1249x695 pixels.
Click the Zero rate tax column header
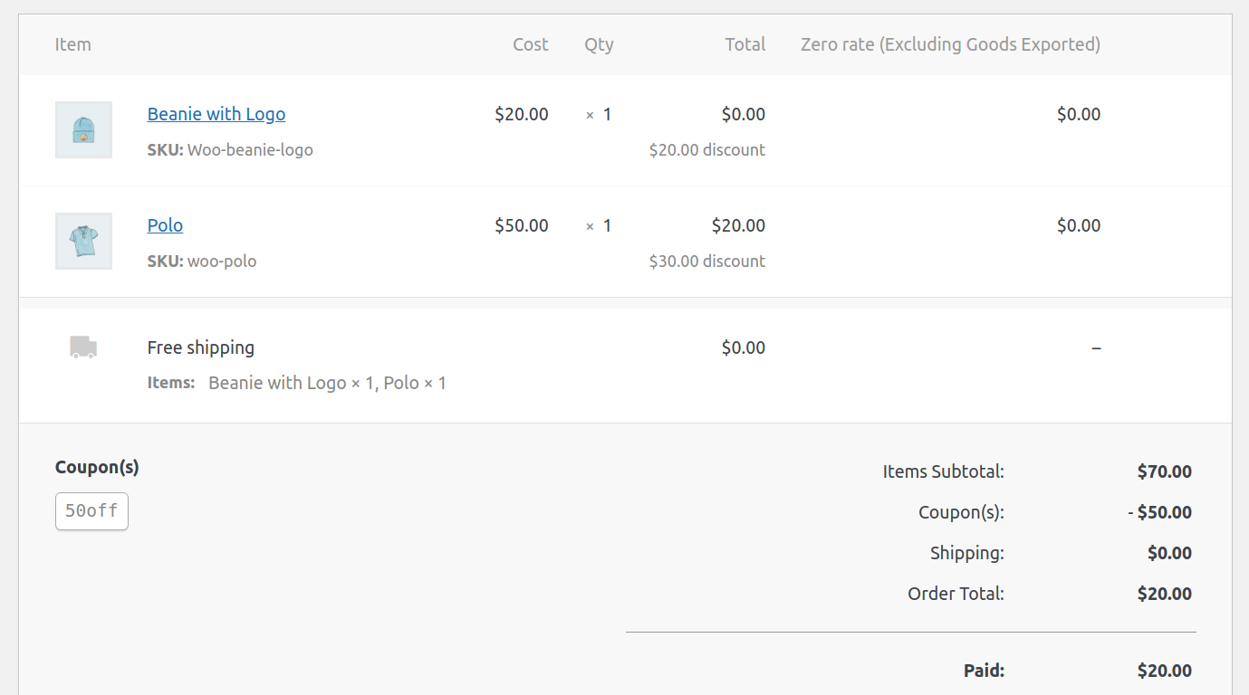pos(950,44)
